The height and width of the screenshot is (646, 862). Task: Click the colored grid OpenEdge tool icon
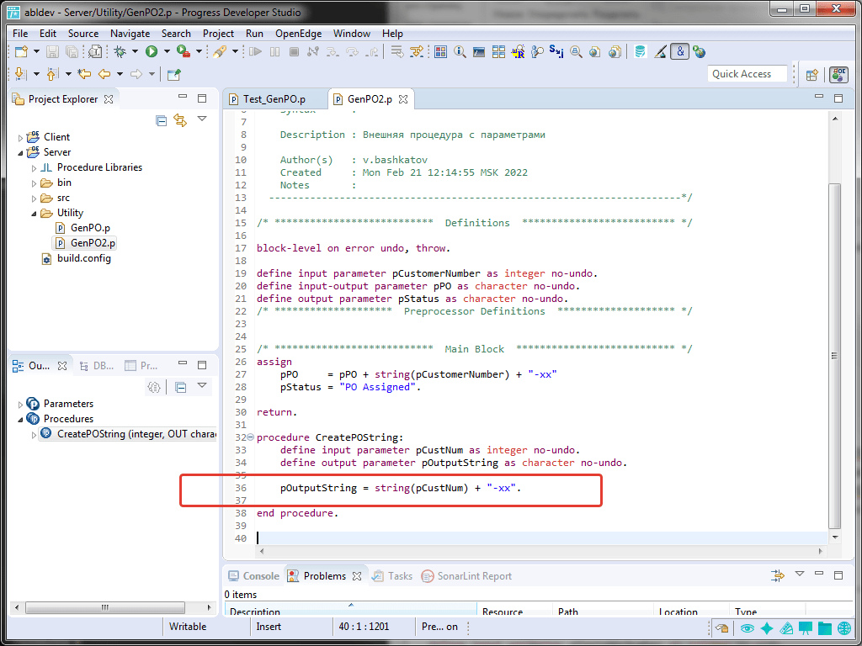tap(440, 52)
